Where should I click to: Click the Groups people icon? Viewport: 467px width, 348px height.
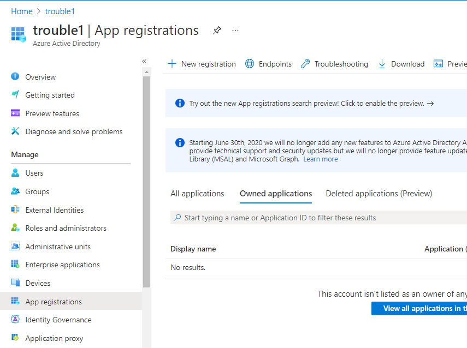15,191
